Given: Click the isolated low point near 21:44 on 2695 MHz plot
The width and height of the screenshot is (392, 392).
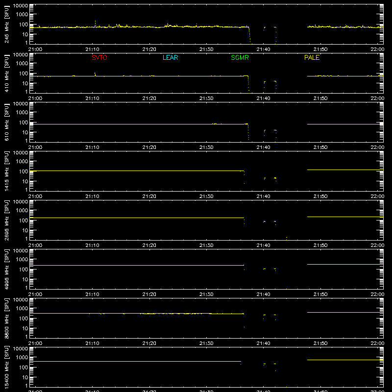Looking at the screenshot, I should tap(287, 238).
